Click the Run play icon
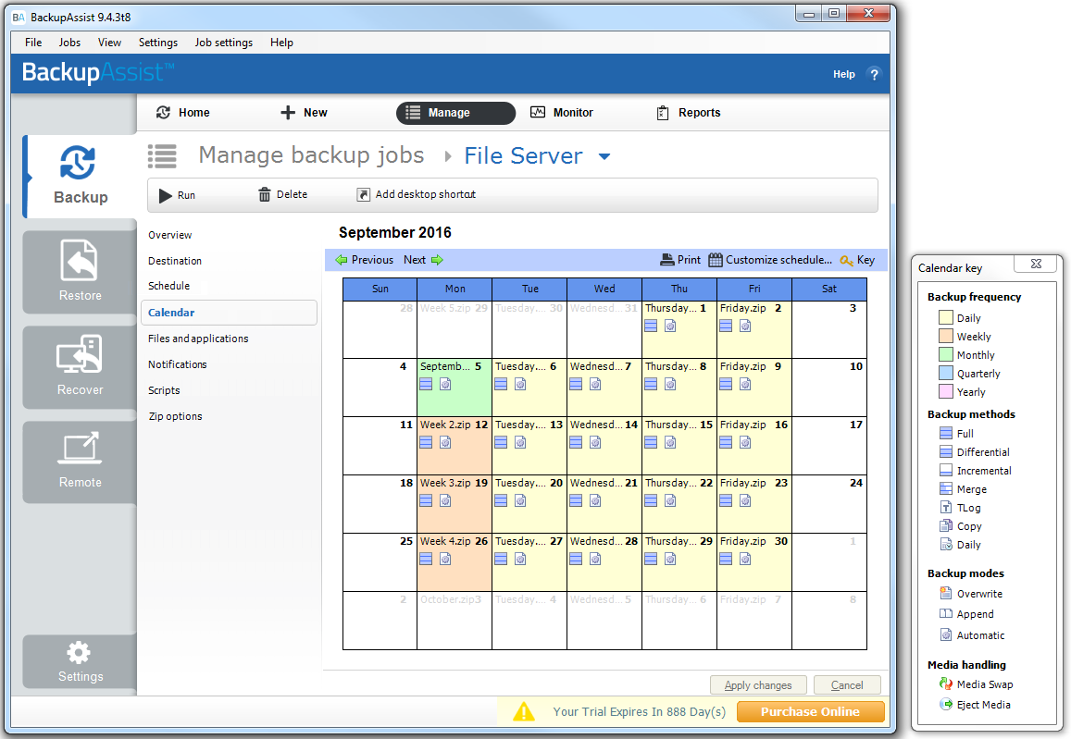 click(x=166, y=196)
